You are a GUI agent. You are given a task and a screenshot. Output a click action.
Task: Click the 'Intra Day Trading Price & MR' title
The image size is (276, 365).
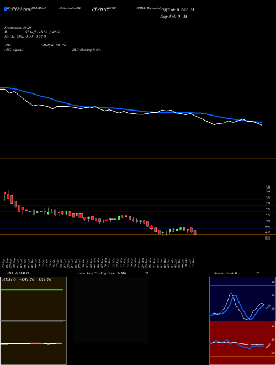102,273
